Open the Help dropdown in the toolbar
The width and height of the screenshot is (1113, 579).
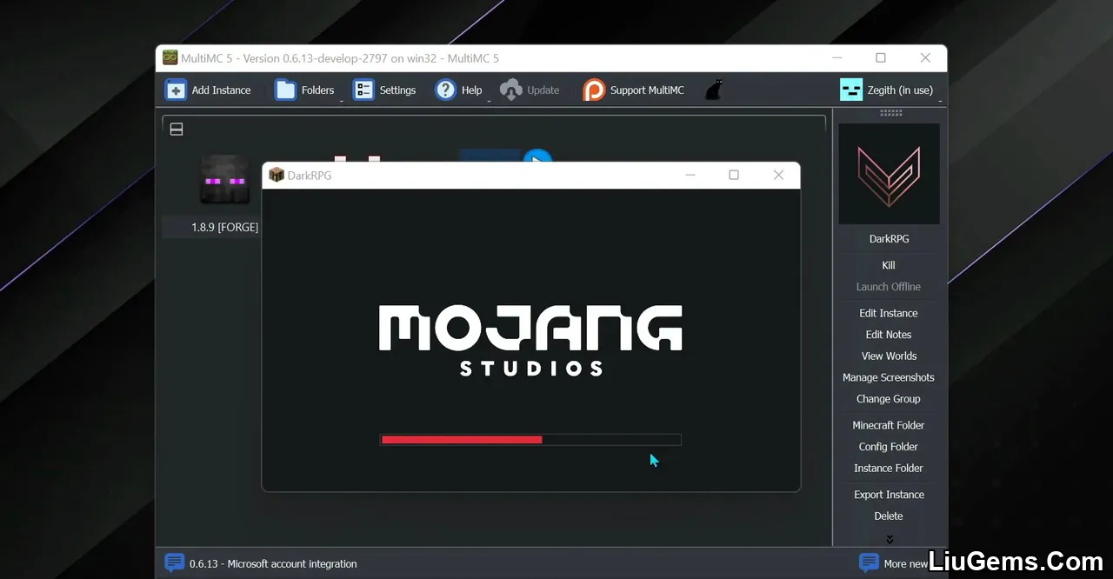point(459,90)
